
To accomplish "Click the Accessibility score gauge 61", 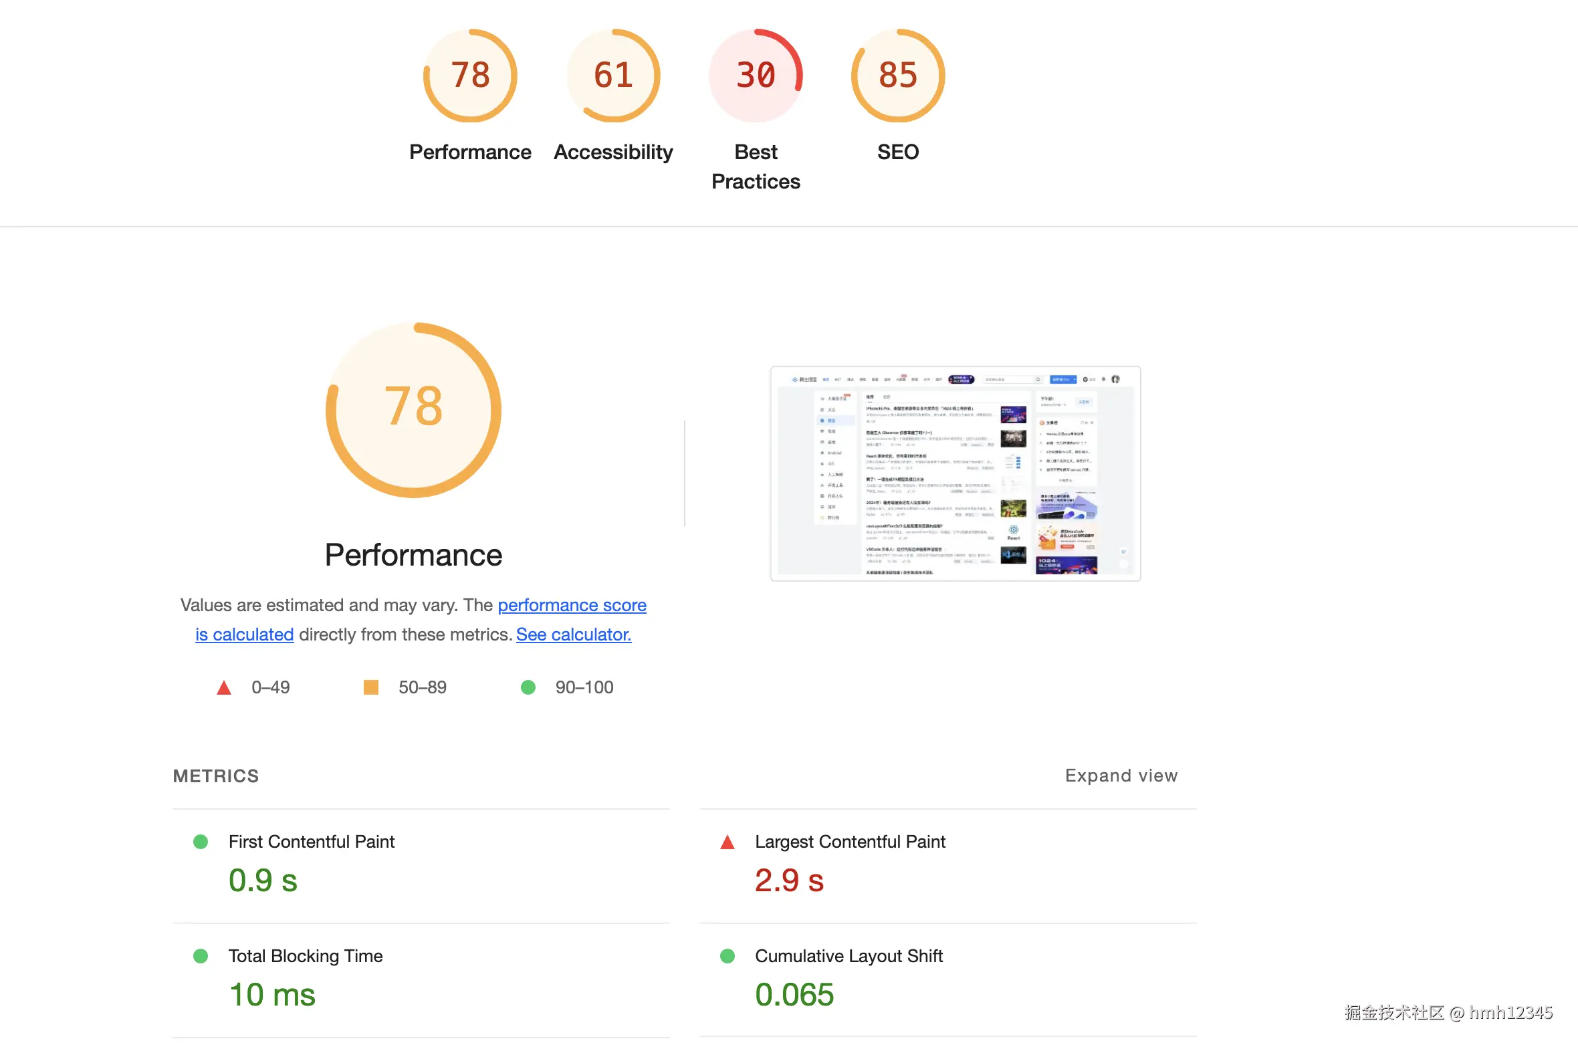I will tap(613, 76).
